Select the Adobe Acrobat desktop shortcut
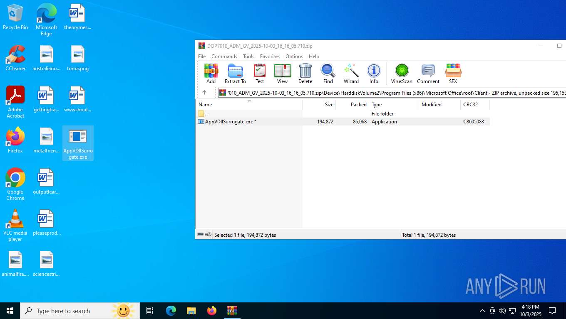566x319 pixels. click(x=15, y=102)
